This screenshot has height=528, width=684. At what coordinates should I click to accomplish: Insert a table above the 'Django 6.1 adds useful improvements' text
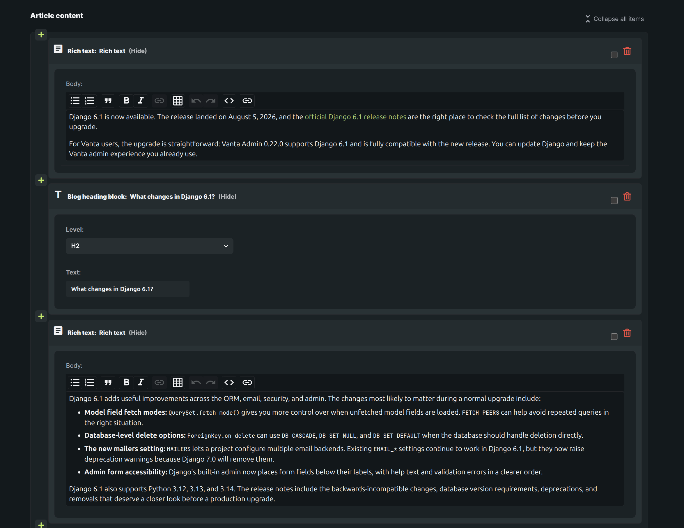tap(178, 382)
